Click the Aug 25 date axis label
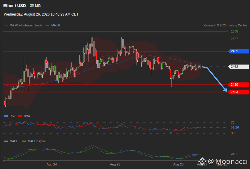 click(115, 164)
